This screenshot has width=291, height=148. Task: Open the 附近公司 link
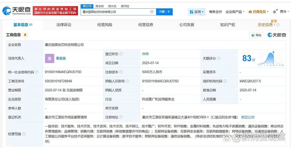248,117
